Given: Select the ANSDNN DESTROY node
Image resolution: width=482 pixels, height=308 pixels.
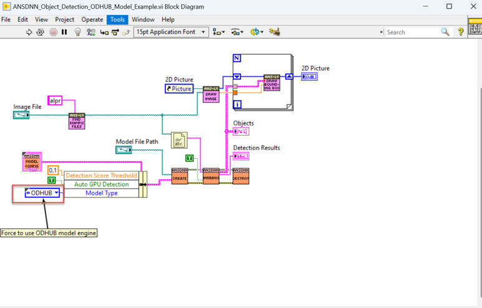Looking at the screenshot, I should [x=241, y=175].
